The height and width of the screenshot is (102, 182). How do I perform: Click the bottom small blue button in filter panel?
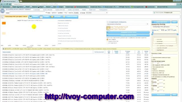point(174,95)
